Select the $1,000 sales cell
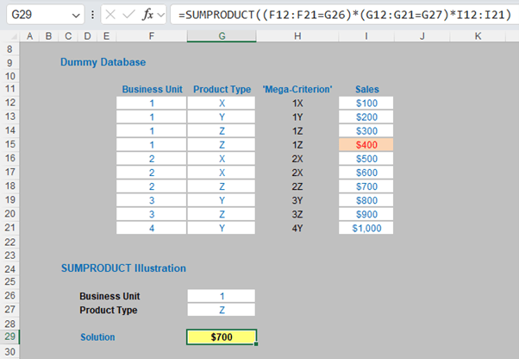Viewport: 519px width, 359px height. point(366,227)
